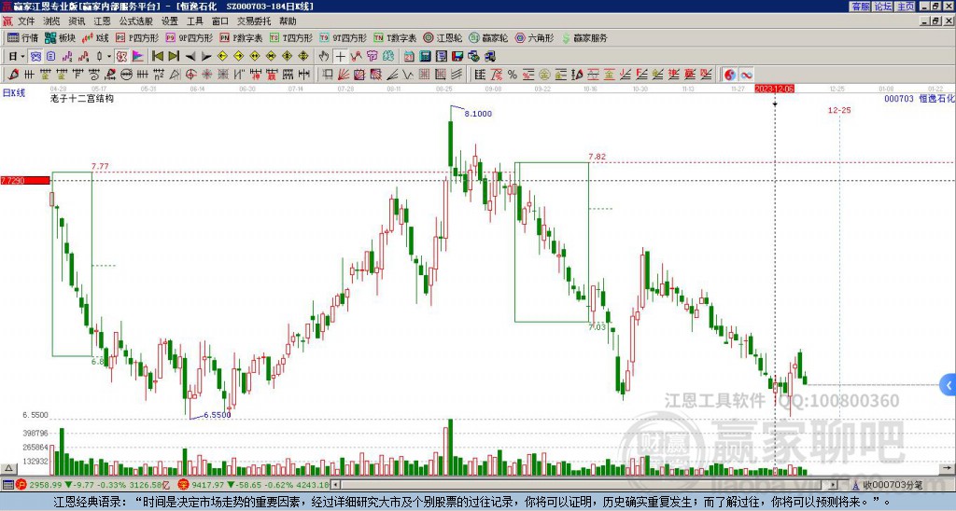Toggle the crosshair cursor tool
956x511 pixels.
(340, 57)
